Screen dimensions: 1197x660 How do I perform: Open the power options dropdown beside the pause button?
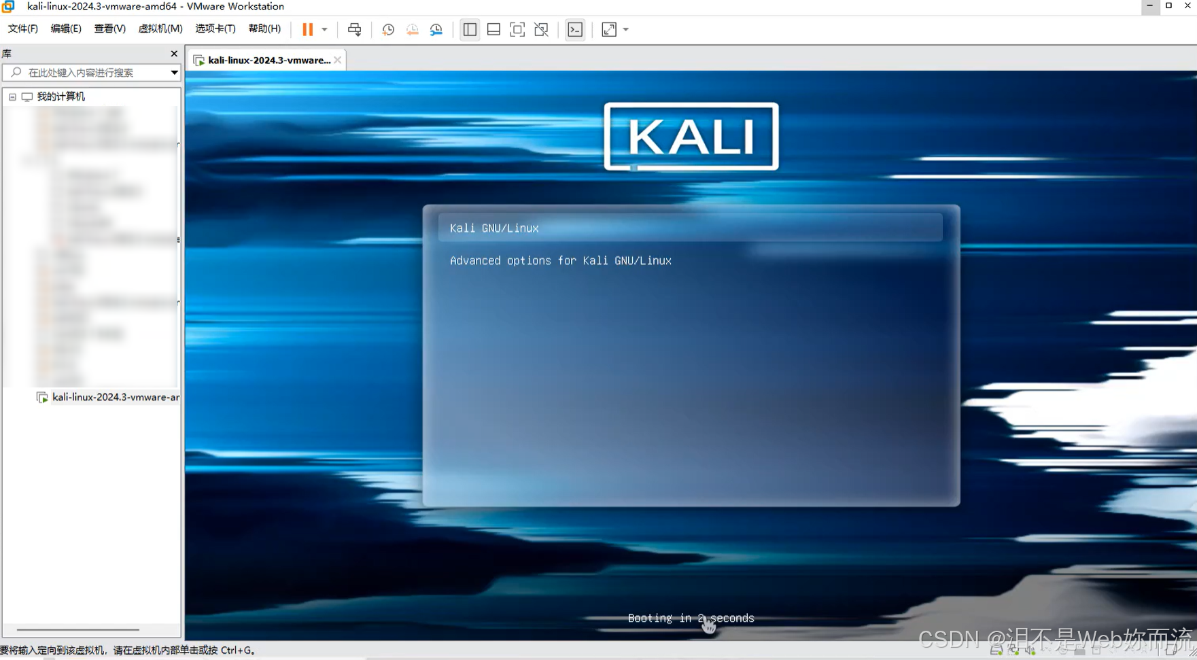click(324, 29)
